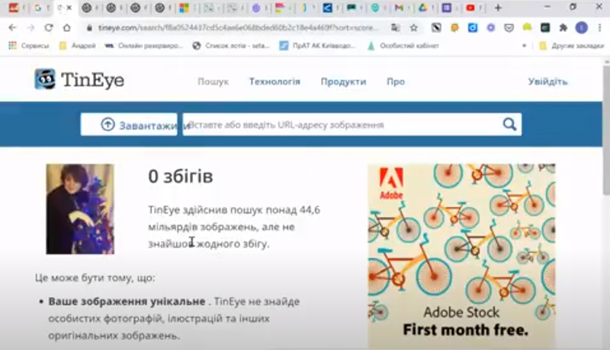This screenshot has height=350, width=610.
Task: Click the "Це може бути тому, що:" text
Action: (95, 278)
